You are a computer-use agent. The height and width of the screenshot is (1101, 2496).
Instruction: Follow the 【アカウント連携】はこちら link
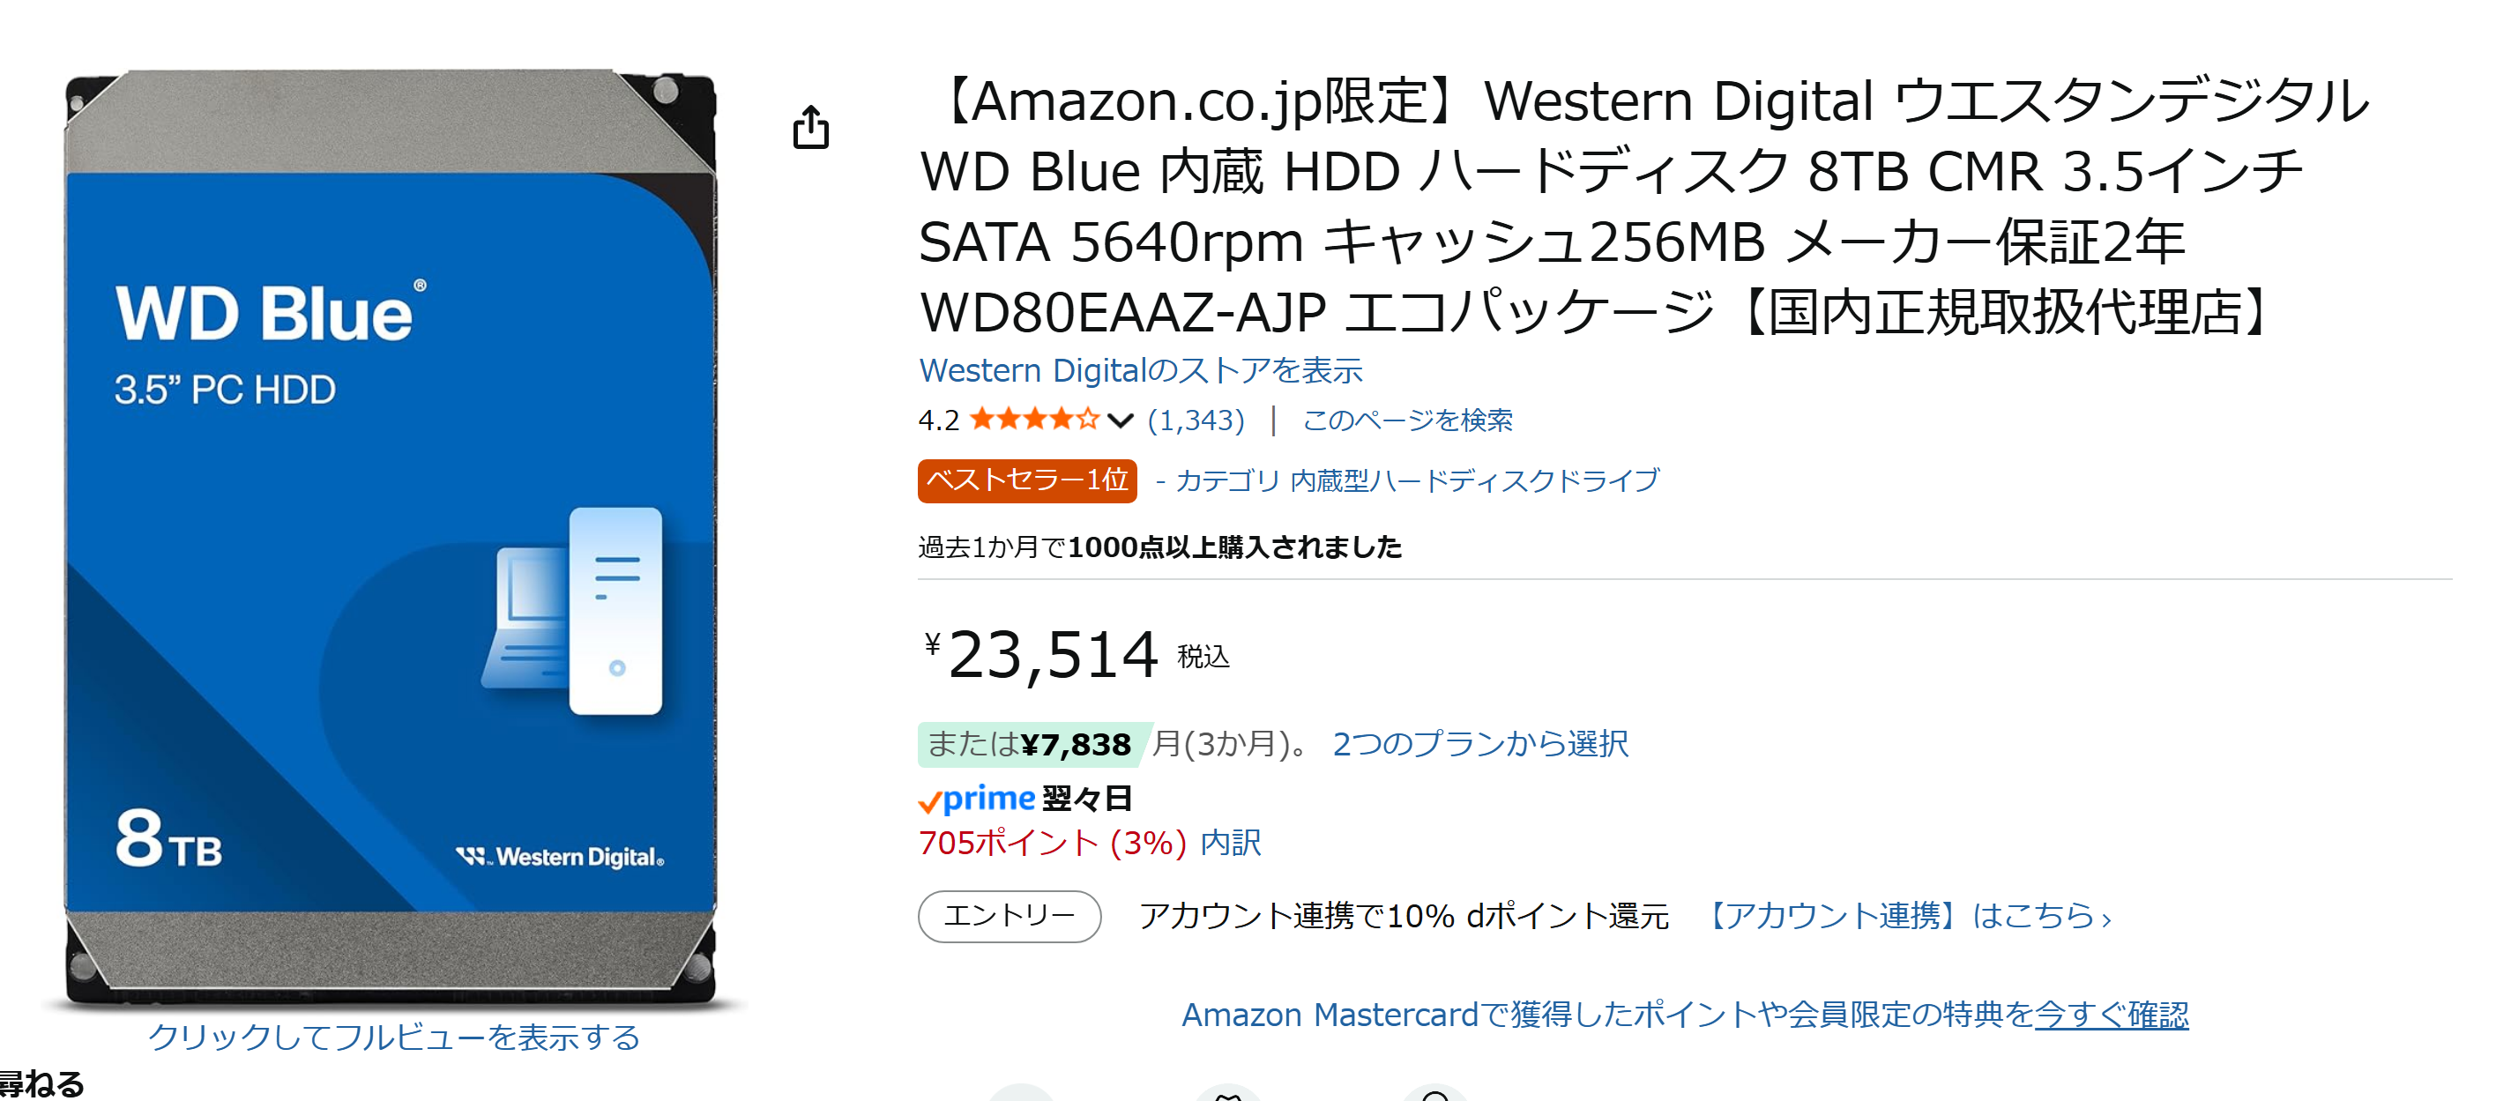pos(1907,916)
